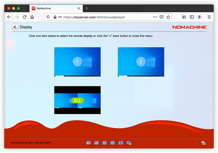Toggle the Firefox sidebar panel
Screen dimensions: 218x153
(192, 17)
